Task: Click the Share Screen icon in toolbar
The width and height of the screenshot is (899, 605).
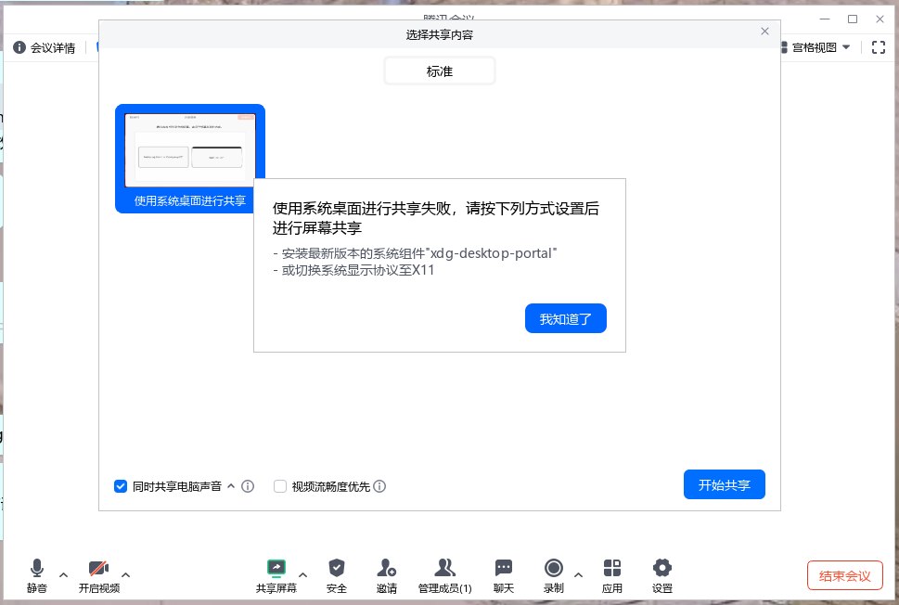Action: coord(276,568)
